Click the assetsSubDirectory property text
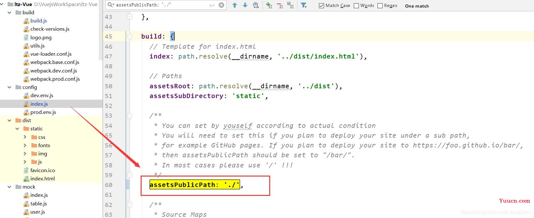 click(x=186, y=96)
